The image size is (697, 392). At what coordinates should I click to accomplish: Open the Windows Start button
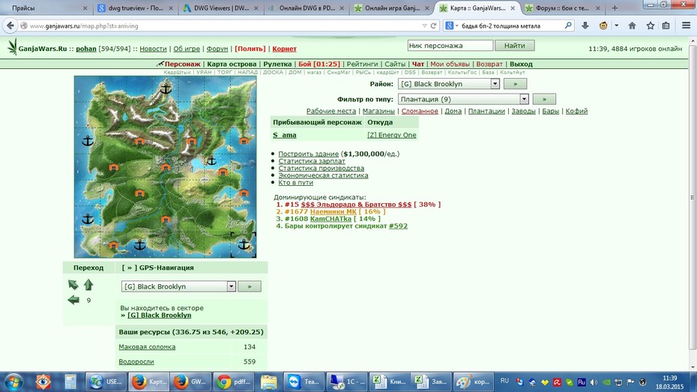pyautogui.click(x=13, y=382)
